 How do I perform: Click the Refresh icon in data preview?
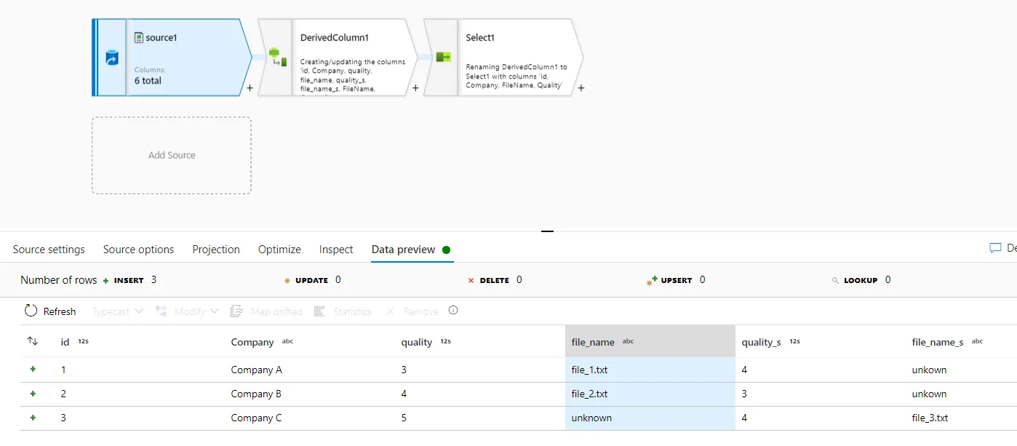click(31, 311)
